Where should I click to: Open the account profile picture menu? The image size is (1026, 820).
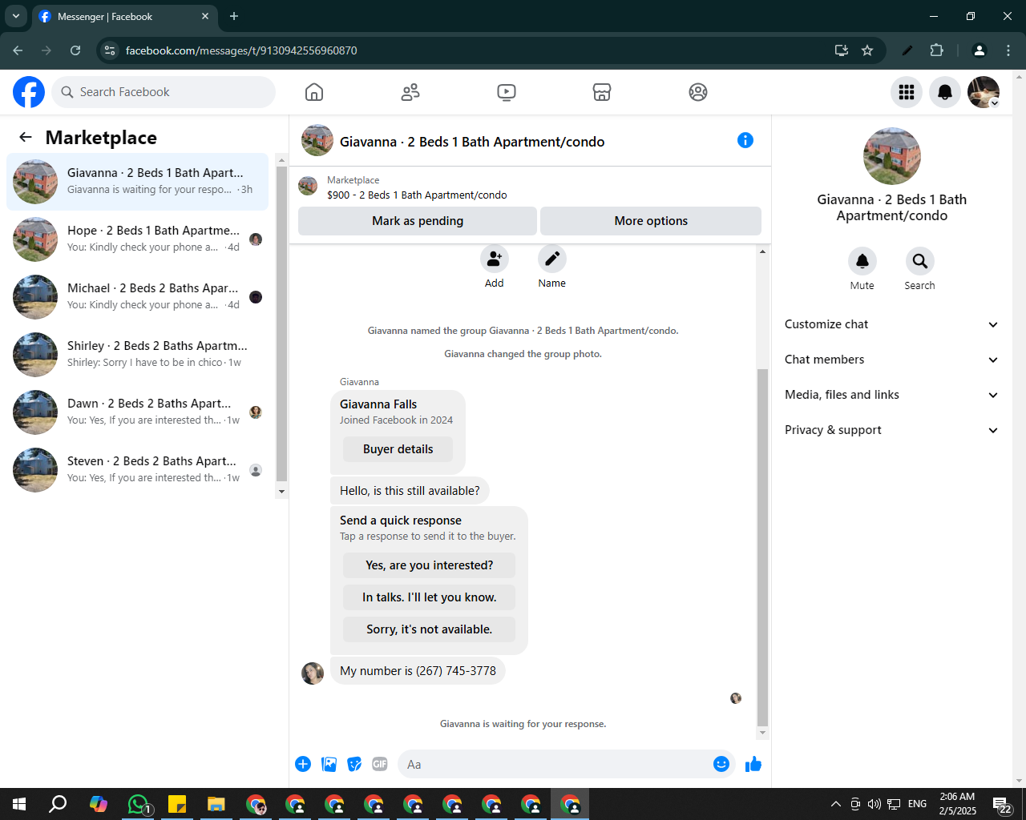(984, 92)
